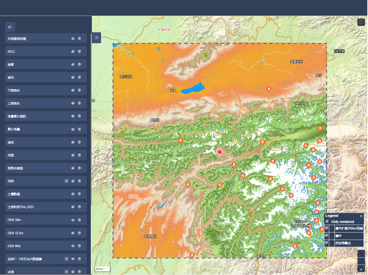Click historical earthquake marker near 安集延州
The width and height of the screenshot is (368, 275).
click(269, 89)
